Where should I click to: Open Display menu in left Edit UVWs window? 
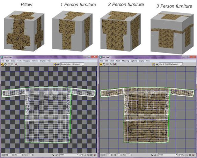43,61
